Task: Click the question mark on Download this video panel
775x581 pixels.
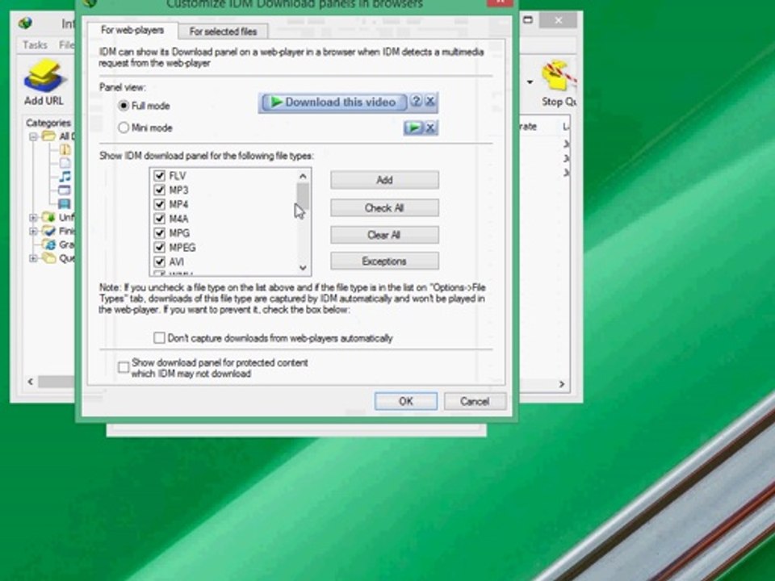Action: (x=417, y=102)
